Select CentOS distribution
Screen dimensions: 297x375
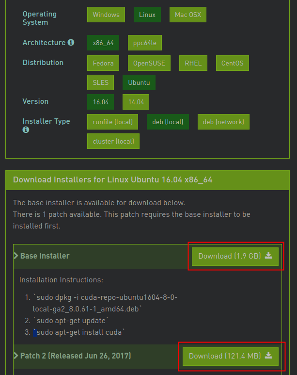click(x=233, y=63)
